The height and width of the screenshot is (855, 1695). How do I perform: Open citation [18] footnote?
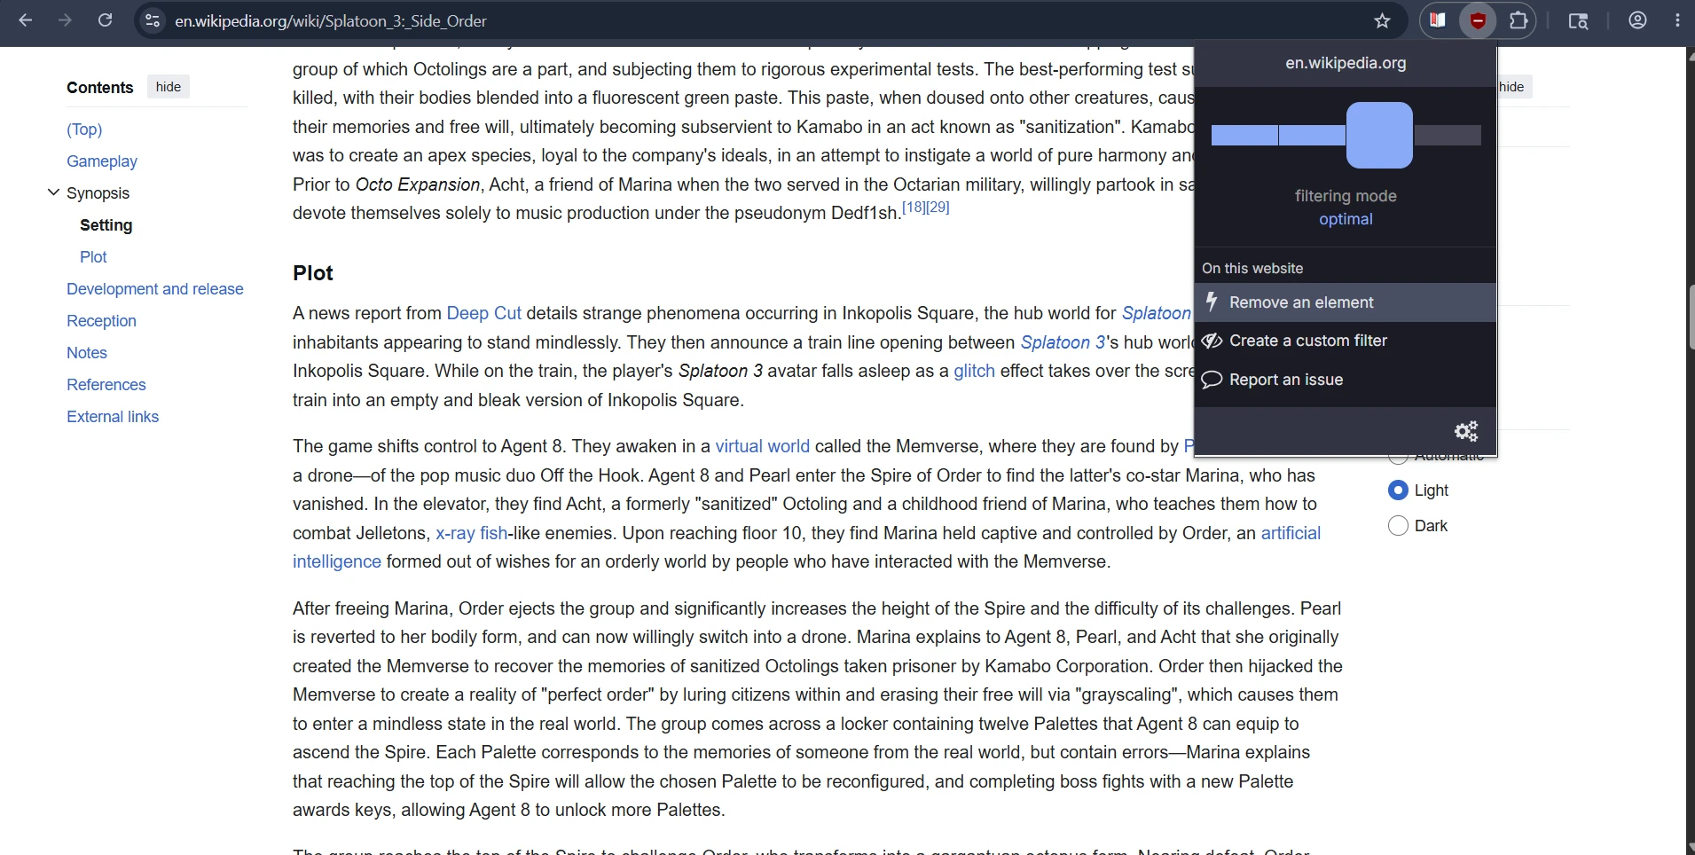click(914, 207)
